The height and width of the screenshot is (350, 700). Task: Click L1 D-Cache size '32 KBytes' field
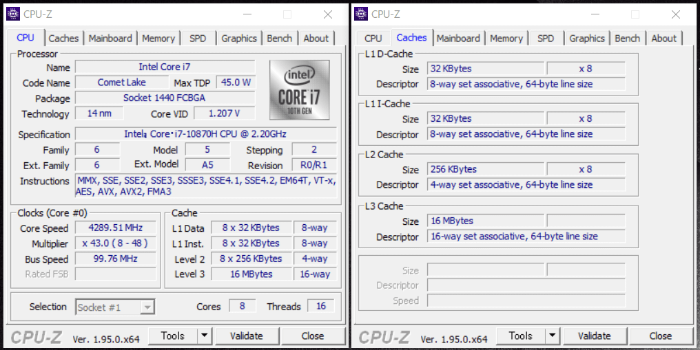(486, 69)
